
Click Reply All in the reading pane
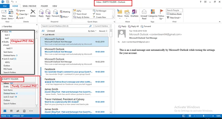(133, 26)
